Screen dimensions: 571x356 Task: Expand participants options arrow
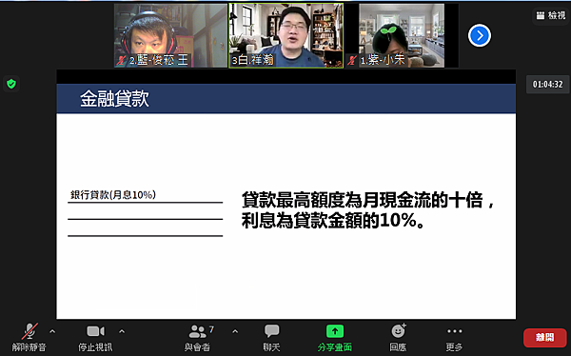(235, 331)
